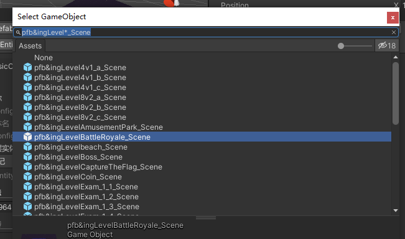
Task: Click the scrollbar up arrow
Action: (396, 57)
